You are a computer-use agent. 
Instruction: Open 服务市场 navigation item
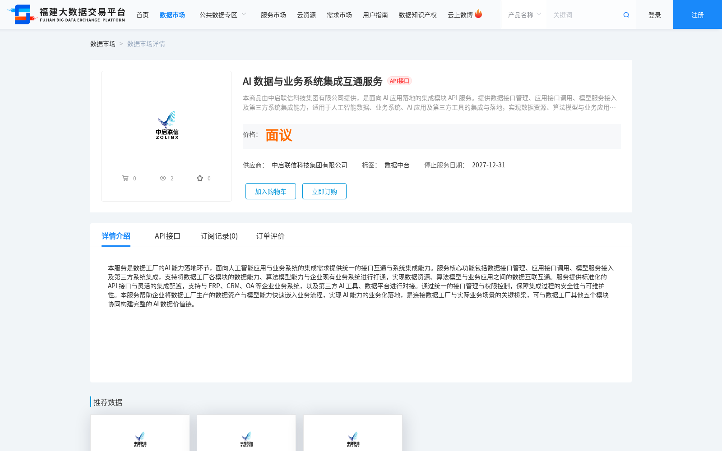273,15
